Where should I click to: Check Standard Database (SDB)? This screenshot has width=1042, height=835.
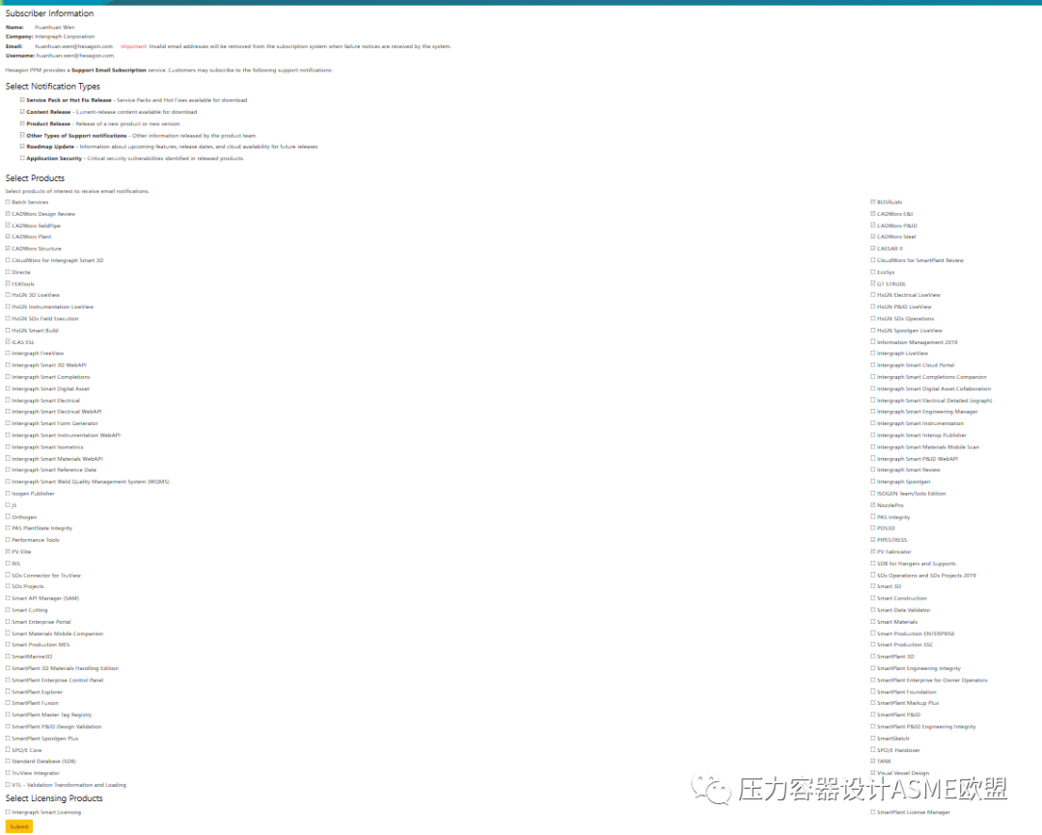8,762
